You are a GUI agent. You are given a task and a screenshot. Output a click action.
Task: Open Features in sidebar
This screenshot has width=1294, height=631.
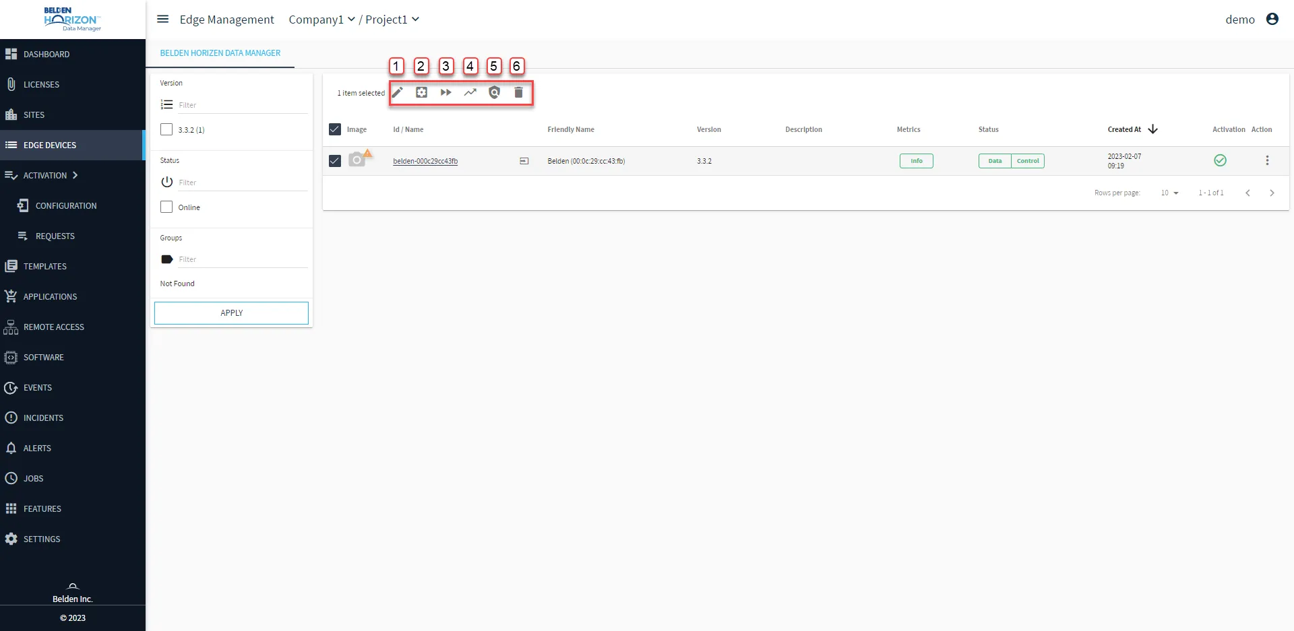[72, 508]
